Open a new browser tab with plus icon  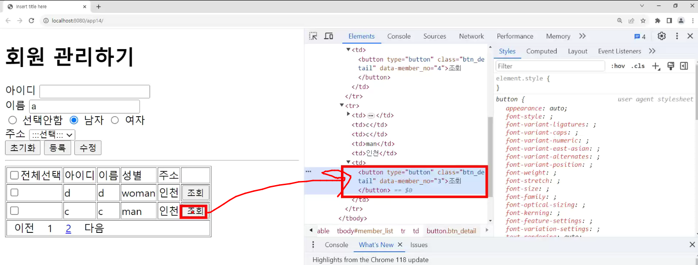[x=98, y=6]
